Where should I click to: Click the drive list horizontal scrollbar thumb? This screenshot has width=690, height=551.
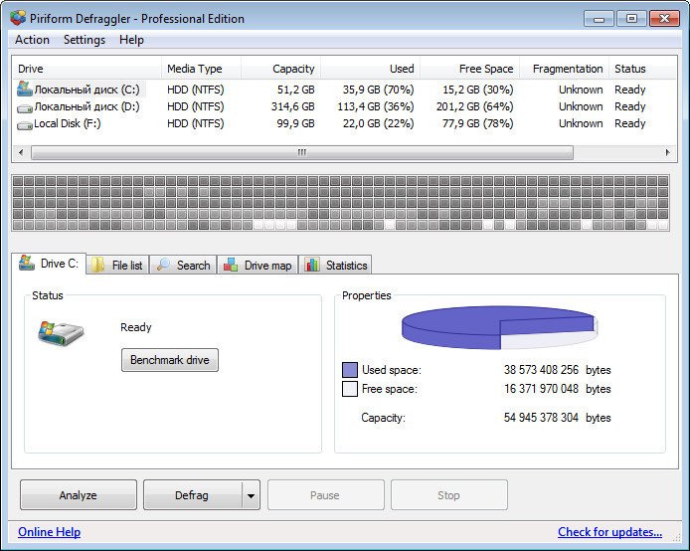tap(302, 153)
